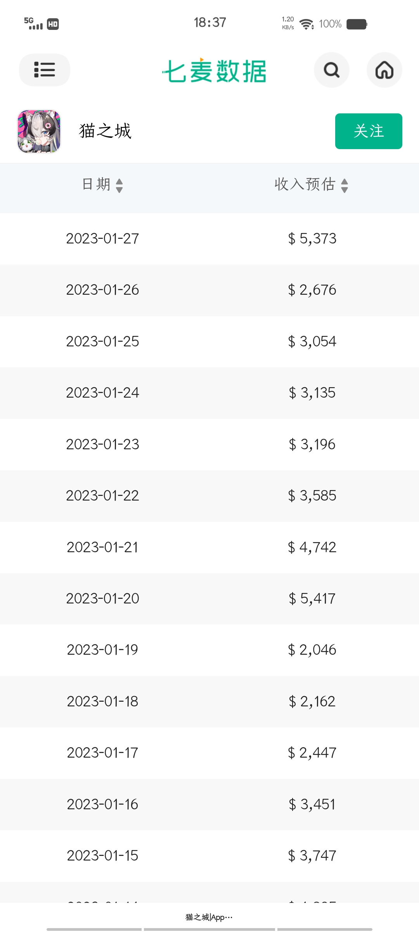The height and width of the screenshot is (932, 419).
Task: Tap the 猫之城 app name text
Action: [x=105, y=131]
